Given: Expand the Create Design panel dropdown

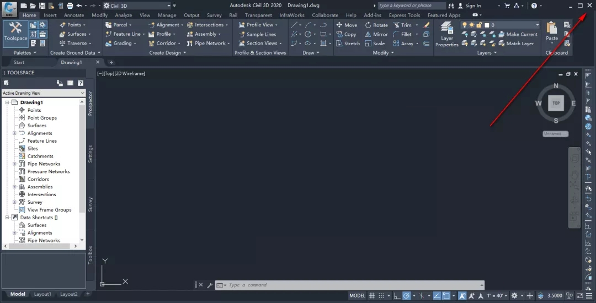Looking at the screenshot, I should (168, 53).
